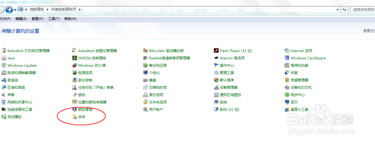The width and height of the screenshot is (375, 144).
Task: Open the 文件(F) menu
Action: (5, 19)
